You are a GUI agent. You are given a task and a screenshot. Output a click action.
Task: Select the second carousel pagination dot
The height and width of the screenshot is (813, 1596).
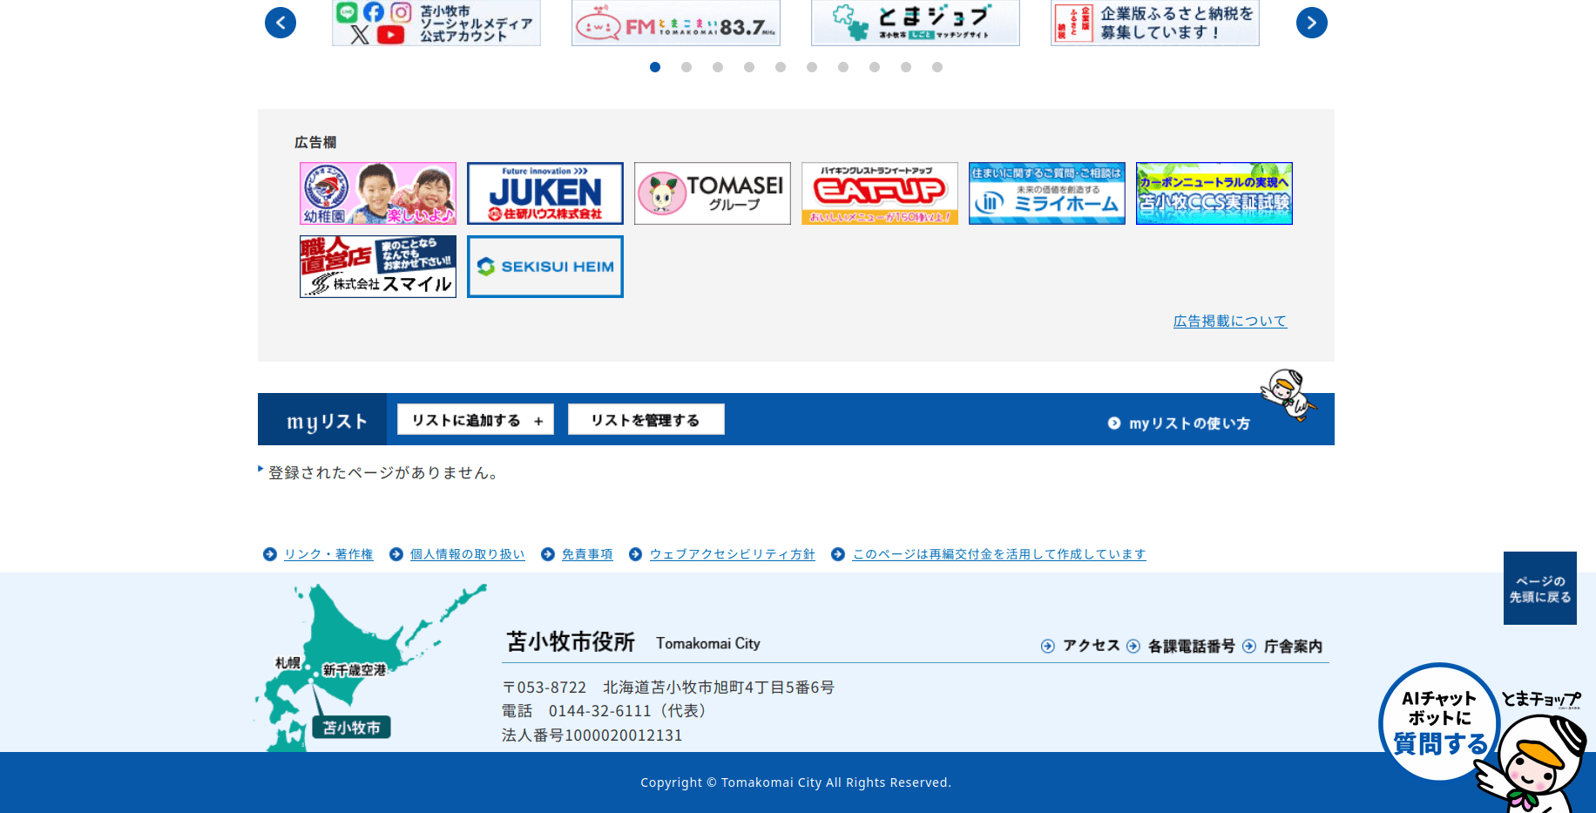click(686, 67)
